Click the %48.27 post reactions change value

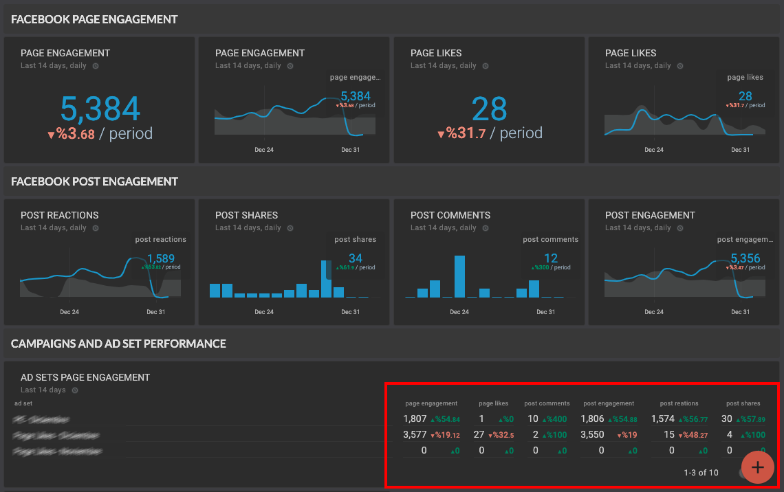pyautogui.click(x=693, y=436)
